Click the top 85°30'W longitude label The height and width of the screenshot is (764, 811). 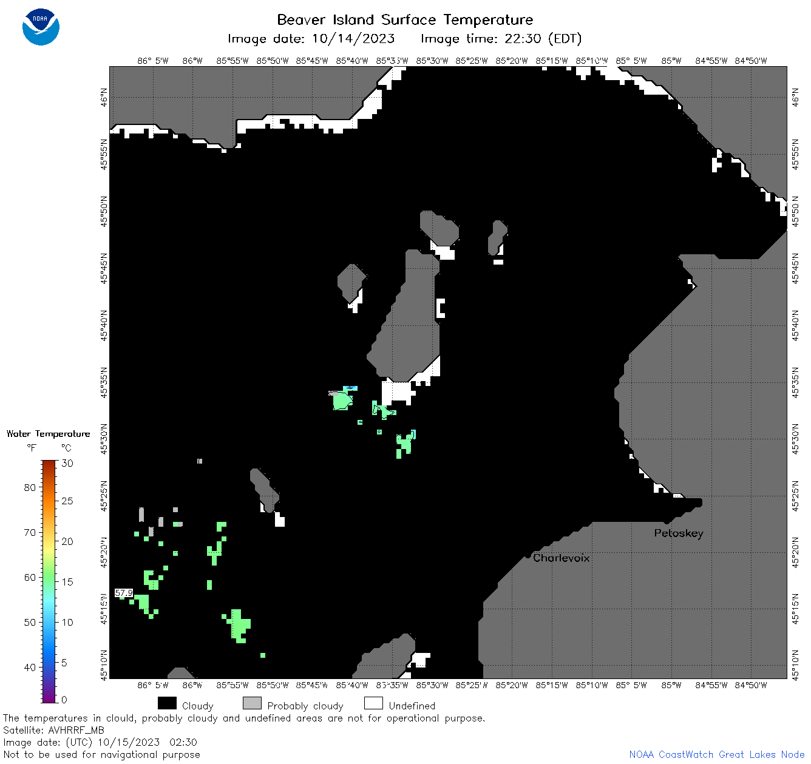(432, 61)
